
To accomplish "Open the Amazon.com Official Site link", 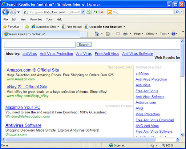I will click(33, 70).
